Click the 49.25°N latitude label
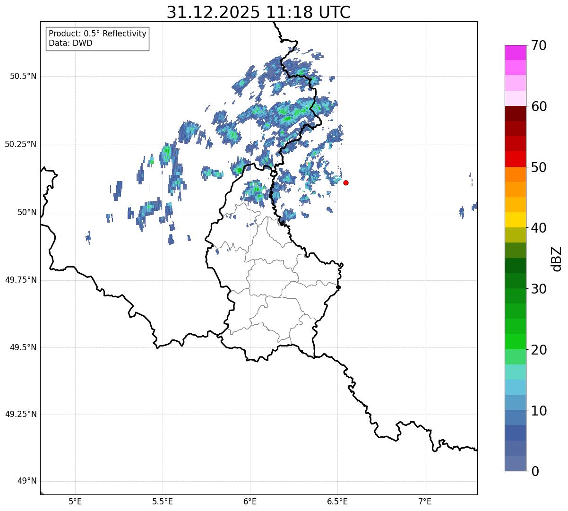 21,415
